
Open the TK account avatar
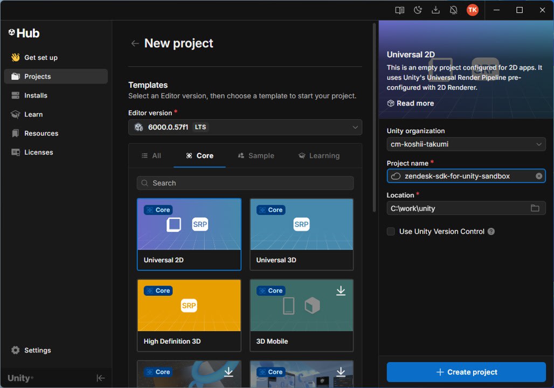473,10
